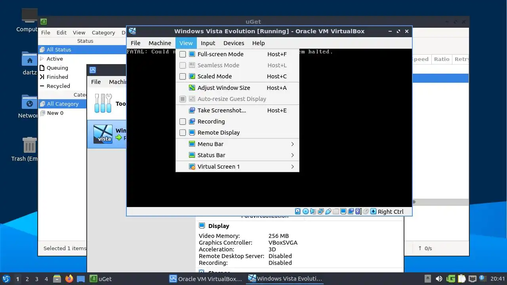Click the display monitor indicator in the VM status bar
This screenshot has width=507, height=285.
(343, 211)
